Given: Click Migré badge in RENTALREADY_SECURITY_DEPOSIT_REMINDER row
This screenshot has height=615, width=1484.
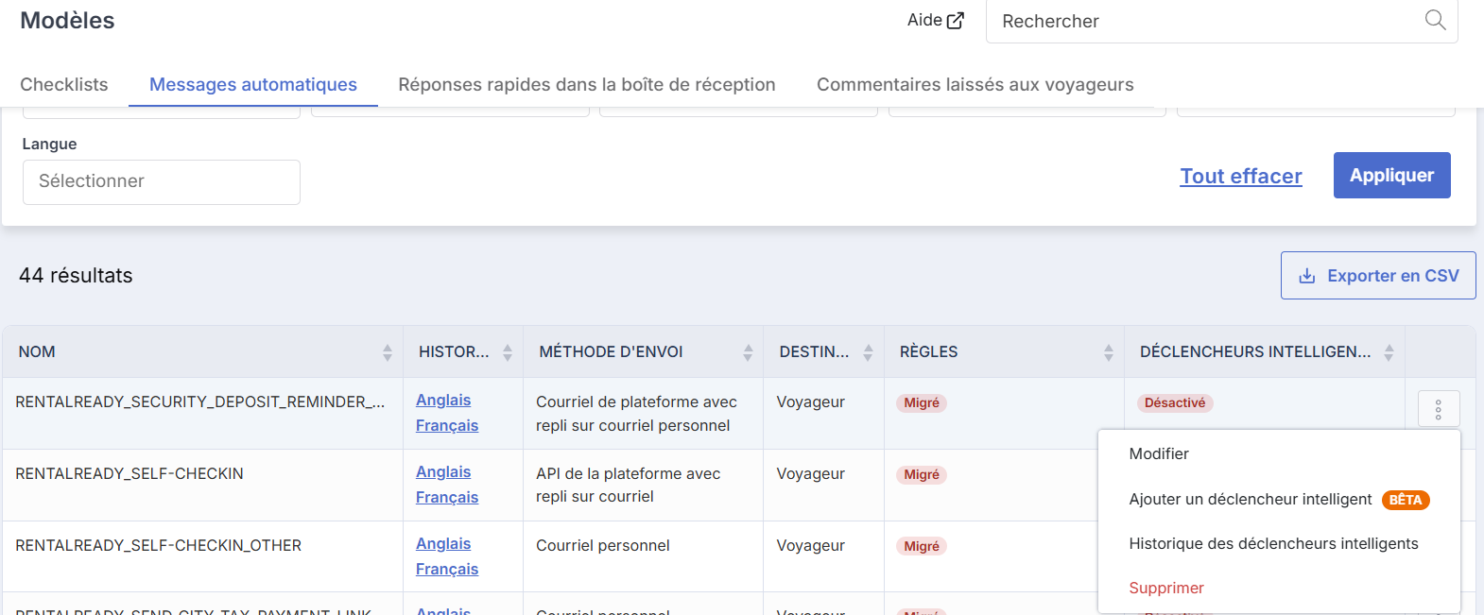Looking at the screenshot, I should tap(922, 402).
